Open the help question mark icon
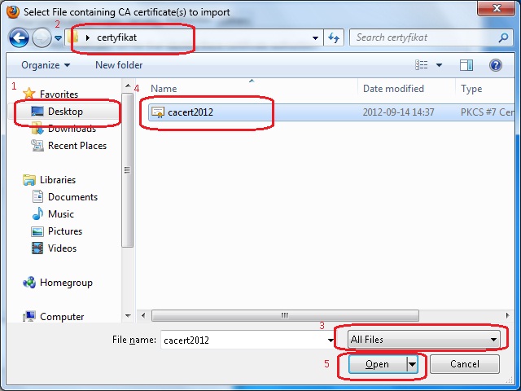521x391 pixels. coord(495,65)
